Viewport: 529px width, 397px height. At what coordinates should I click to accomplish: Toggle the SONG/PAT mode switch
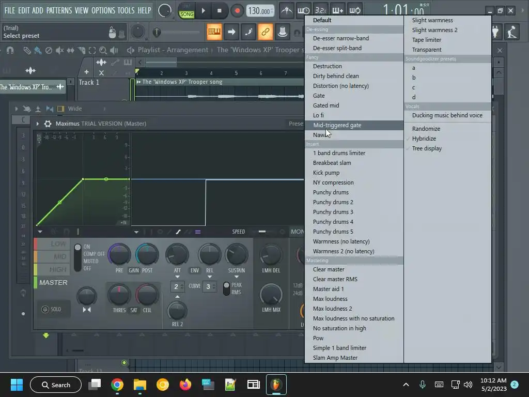(x=186, y=11)
